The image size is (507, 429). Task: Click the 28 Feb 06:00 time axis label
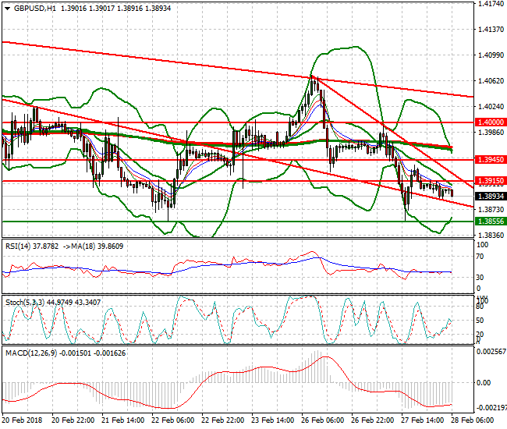(x=472, y=420)
